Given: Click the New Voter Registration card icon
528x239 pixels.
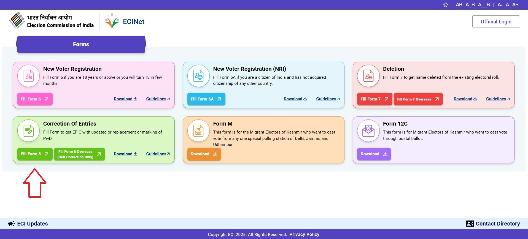Looking at the screenshot, I should point(29,76).
